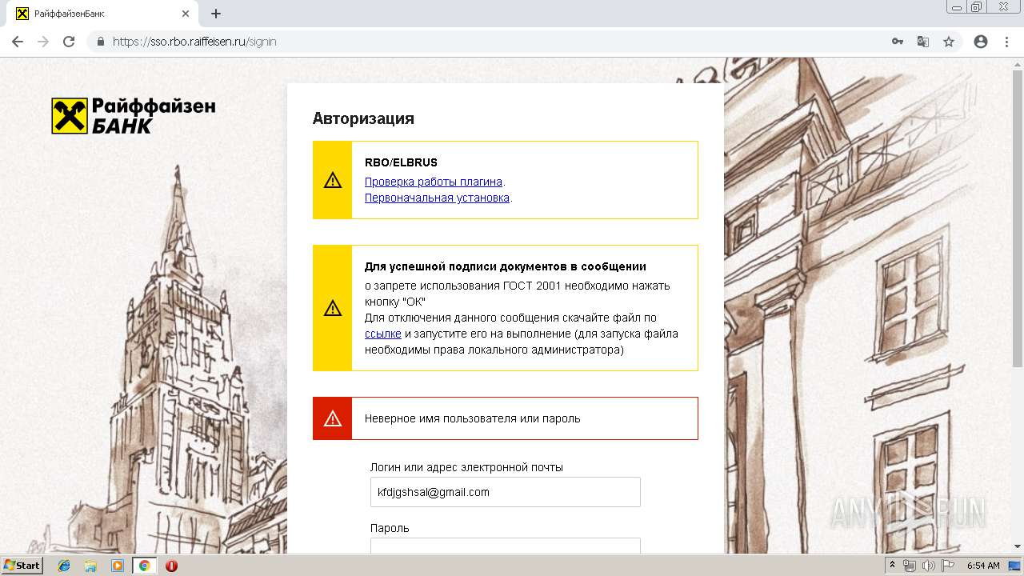The height and width of the screenshot is (576, 1024).
Task: Click the Пароль password field
Action: [x=506, y=546]
